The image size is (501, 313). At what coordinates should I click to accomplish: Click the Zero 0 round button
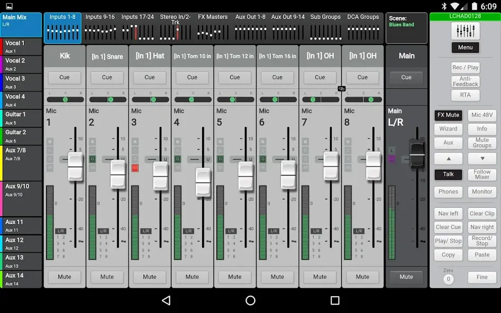point(448,279)
